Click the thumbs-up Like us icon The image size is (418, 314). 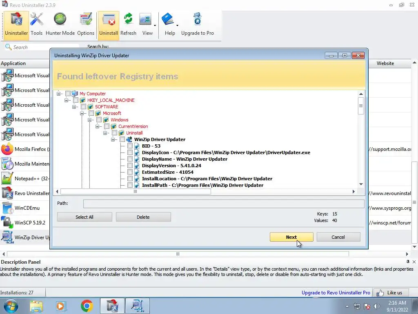point(380,293)
